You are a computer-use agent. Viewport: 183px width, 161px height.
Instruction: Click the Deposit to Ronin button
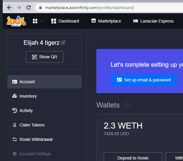133,157
